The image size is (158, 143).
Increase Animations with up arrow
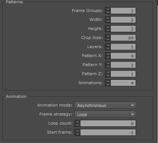click(108, 81)
